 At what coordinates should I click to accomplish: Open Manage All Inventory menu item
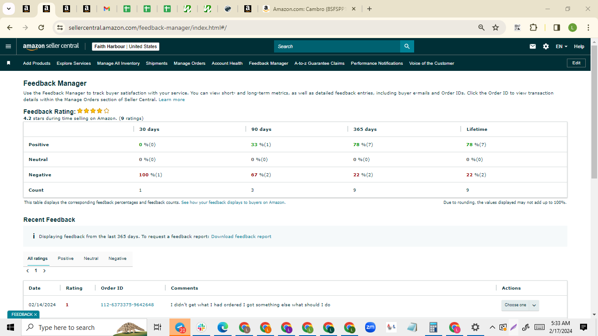click(x=118, y=63)
